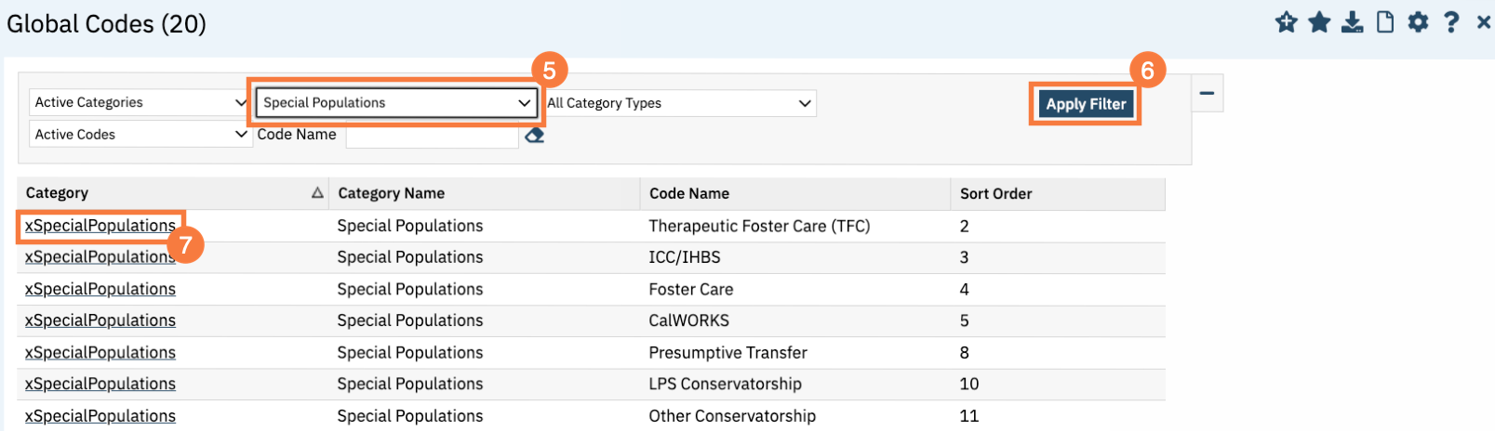Open the All Category Types dropdown
The width and height of the screenshot is (1495, 431).
pyautogui.click(x=679, y=103)
